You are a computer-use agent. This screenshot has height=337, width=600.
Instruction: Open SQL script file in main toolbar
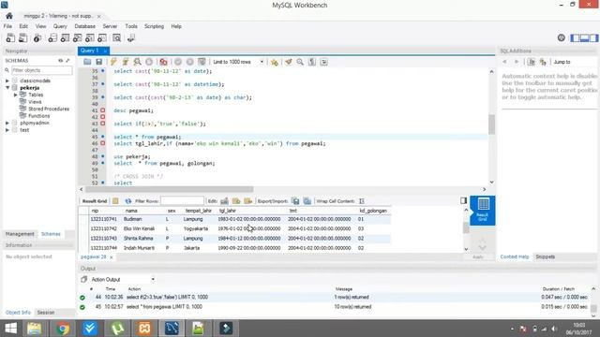[22, 37]
